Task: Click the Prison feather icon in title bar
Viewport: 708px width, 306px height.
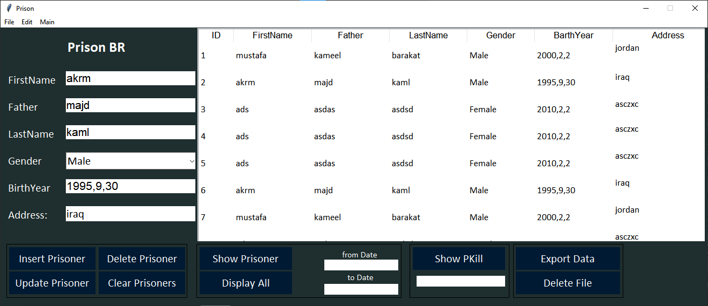Action: click(9, 8)
